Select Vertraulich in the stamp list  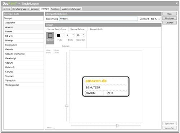(x=24, y=81)
